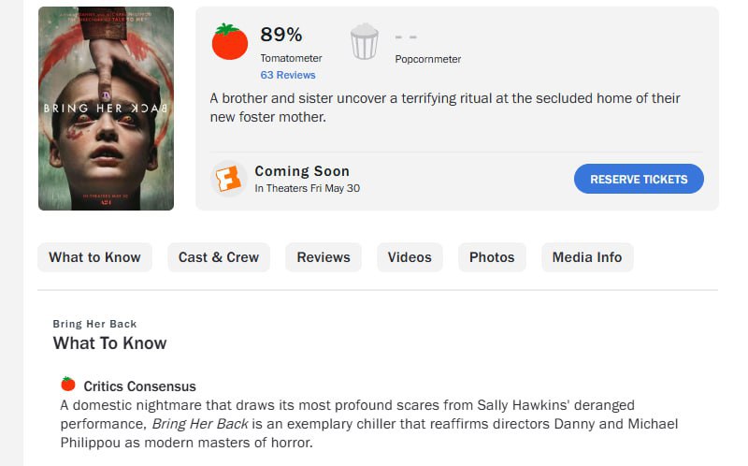The image size is (748, 466).
Task: Select the Media Info tab
Action: pos(587,257)
